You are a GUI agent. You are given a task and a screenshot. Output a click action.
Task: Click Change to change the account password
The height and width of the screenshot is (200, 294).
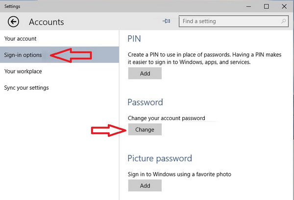pos(145,130)
